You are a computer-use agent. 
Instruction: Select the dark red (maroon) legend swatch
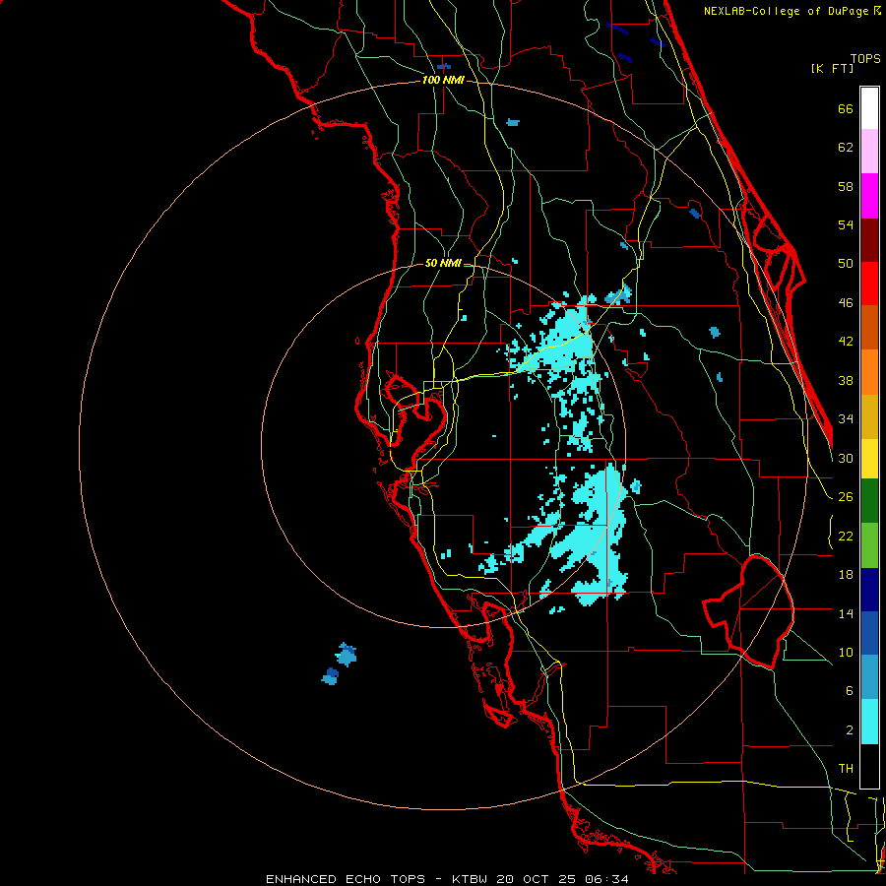click(869, 240)
